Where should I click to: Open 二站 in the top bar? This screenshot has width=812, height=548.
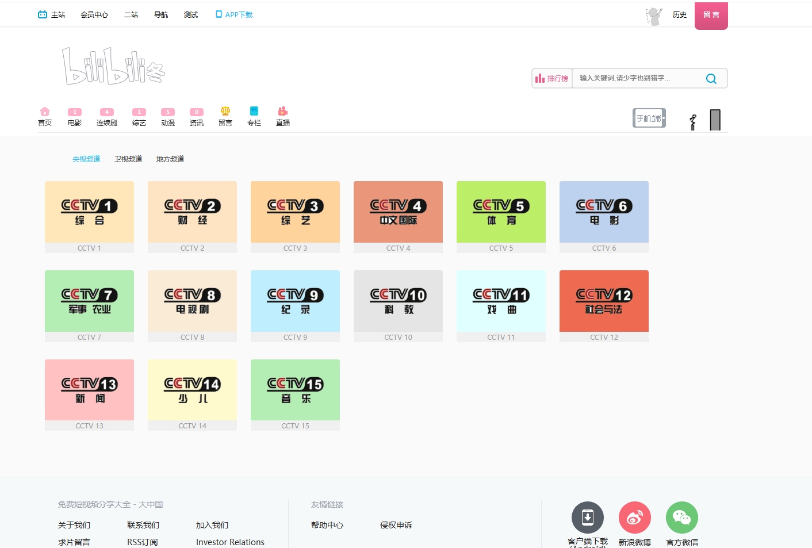[x=131, y=15]
